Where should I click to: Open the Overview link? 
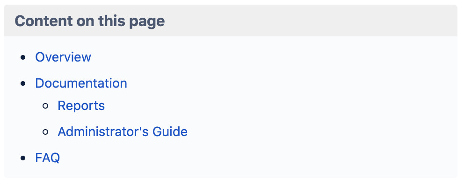coord(63,57)
